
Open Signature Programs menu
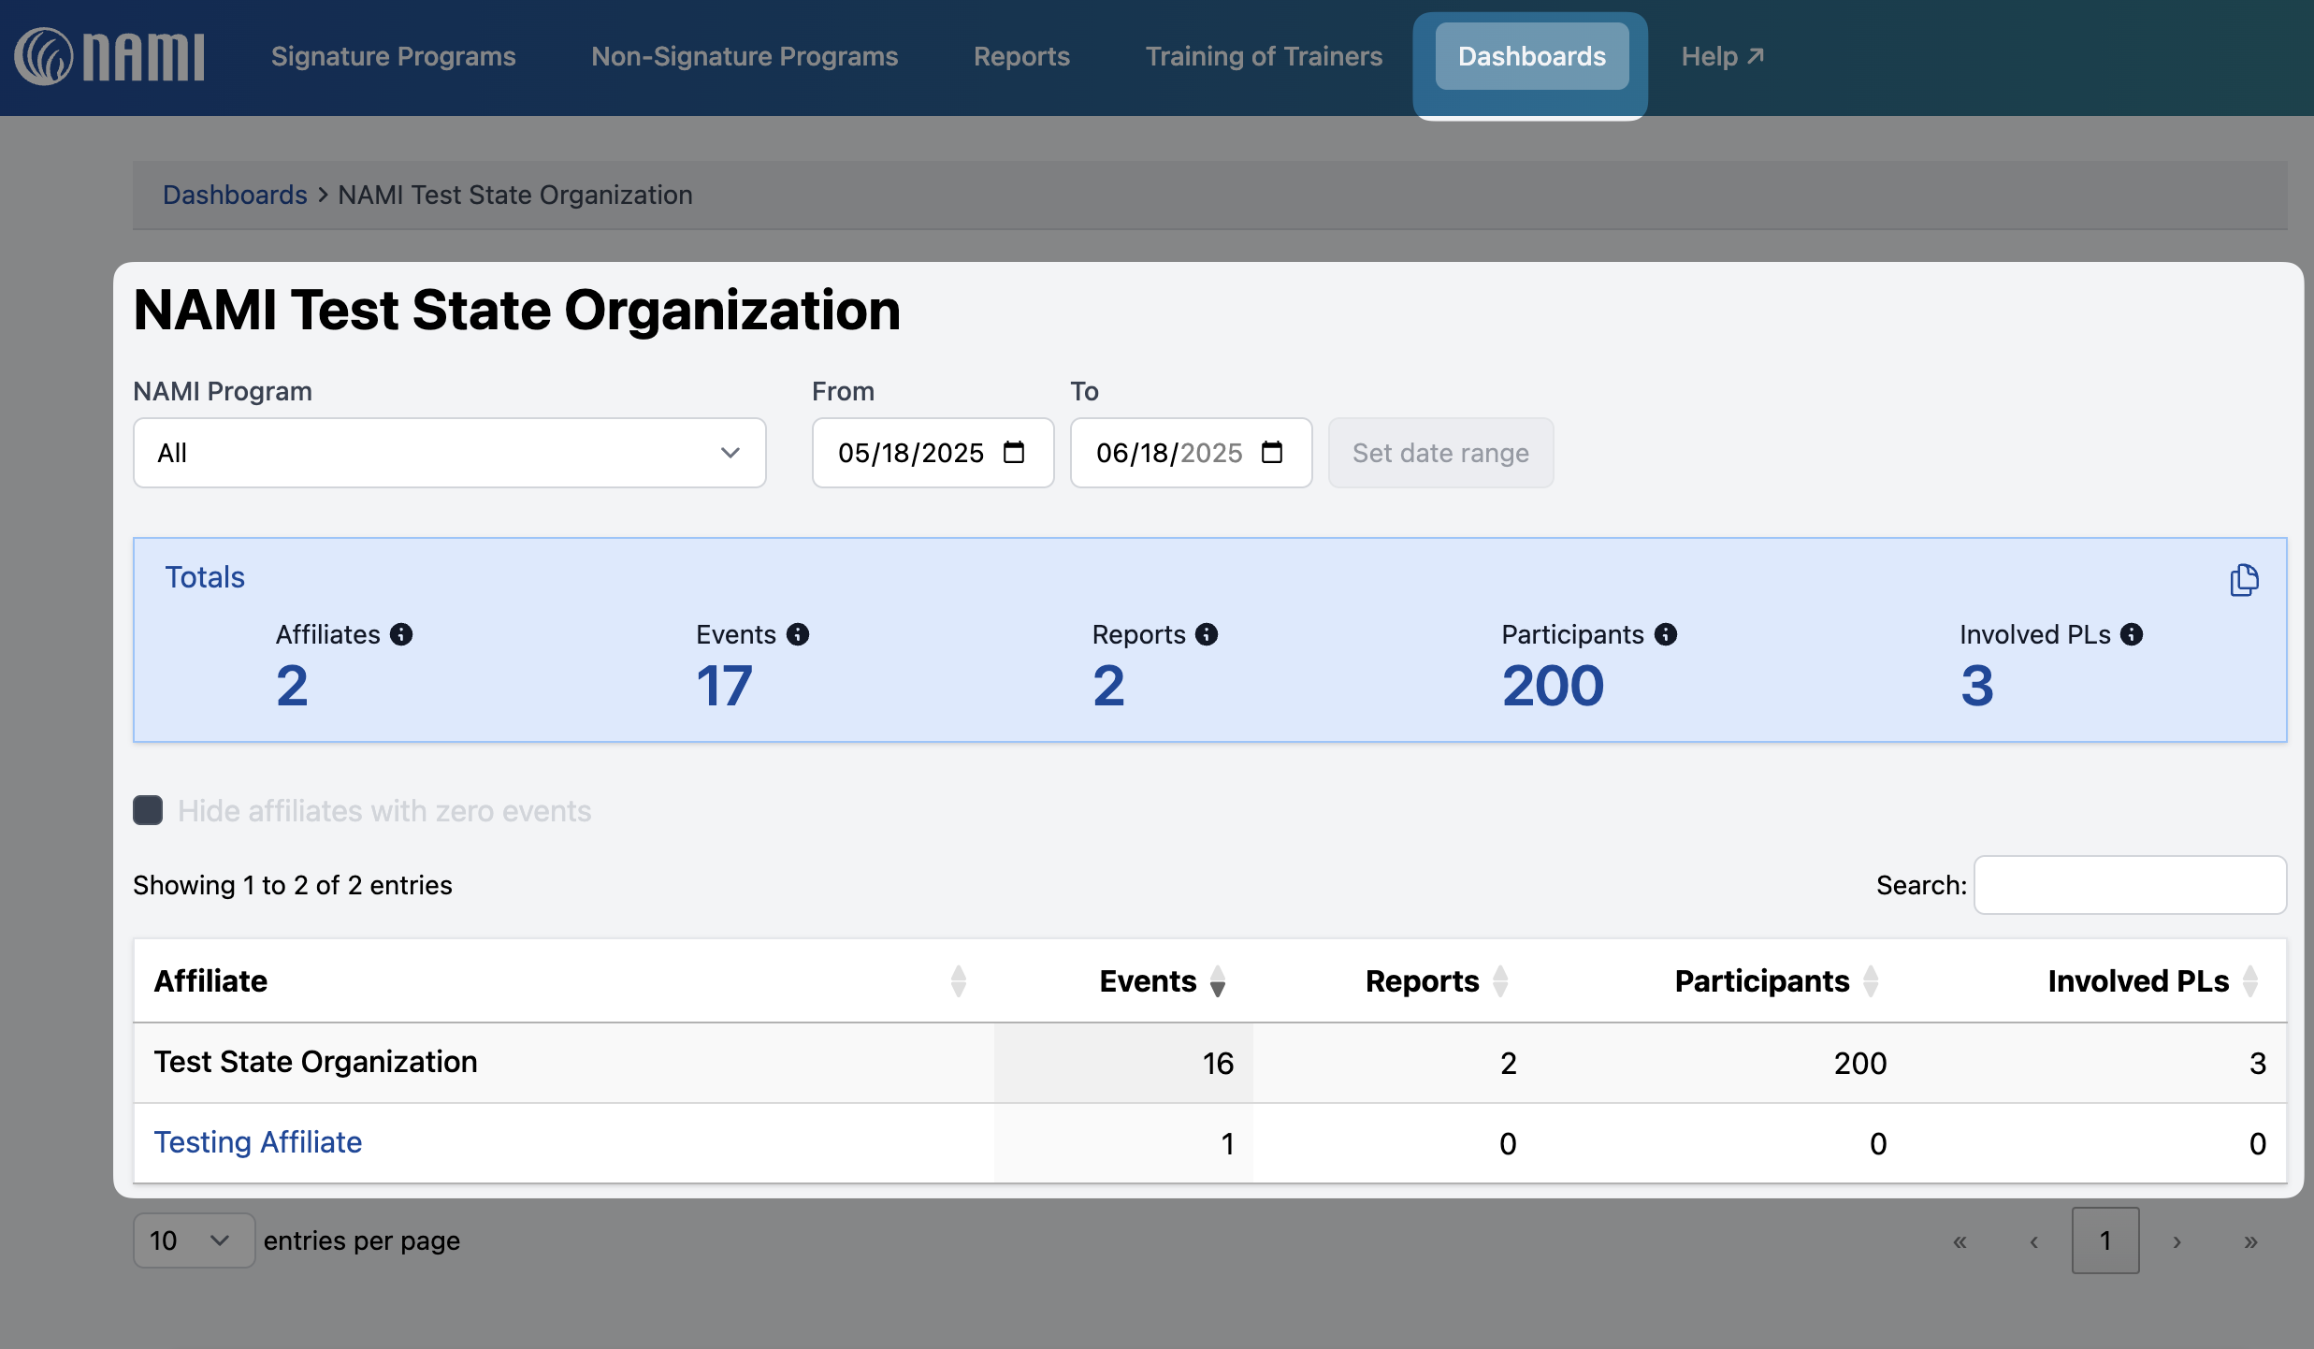pos(393,56)
